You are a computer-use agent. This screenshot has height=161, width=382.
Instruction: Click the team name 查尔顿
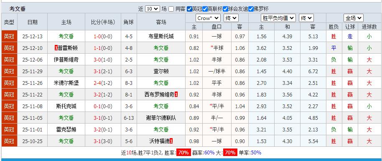161,71
